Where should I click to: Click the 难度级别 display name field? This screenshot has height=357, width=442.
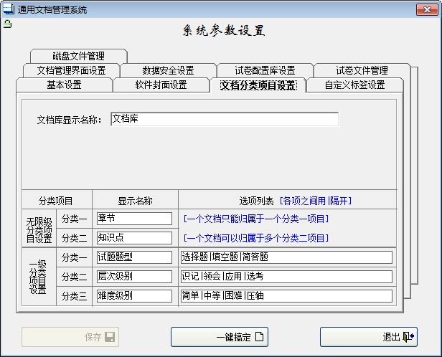point(134,296)
